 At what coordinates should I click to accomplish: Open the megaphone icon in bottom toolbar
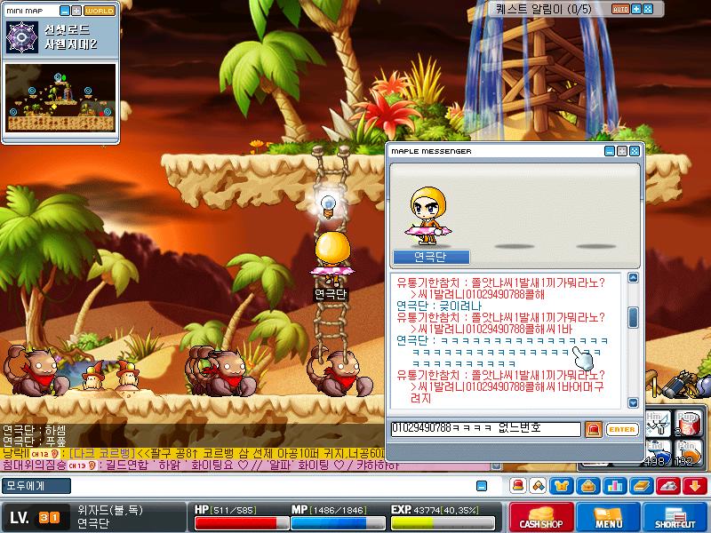coord(539,486)
